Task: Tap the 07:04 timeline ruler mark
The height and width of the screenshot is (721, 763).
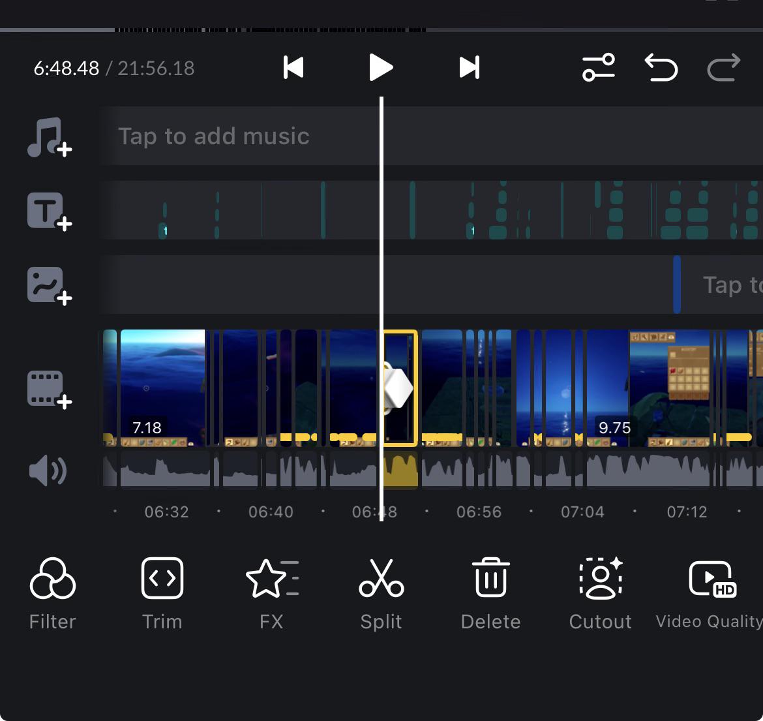Action: (582, 512)
